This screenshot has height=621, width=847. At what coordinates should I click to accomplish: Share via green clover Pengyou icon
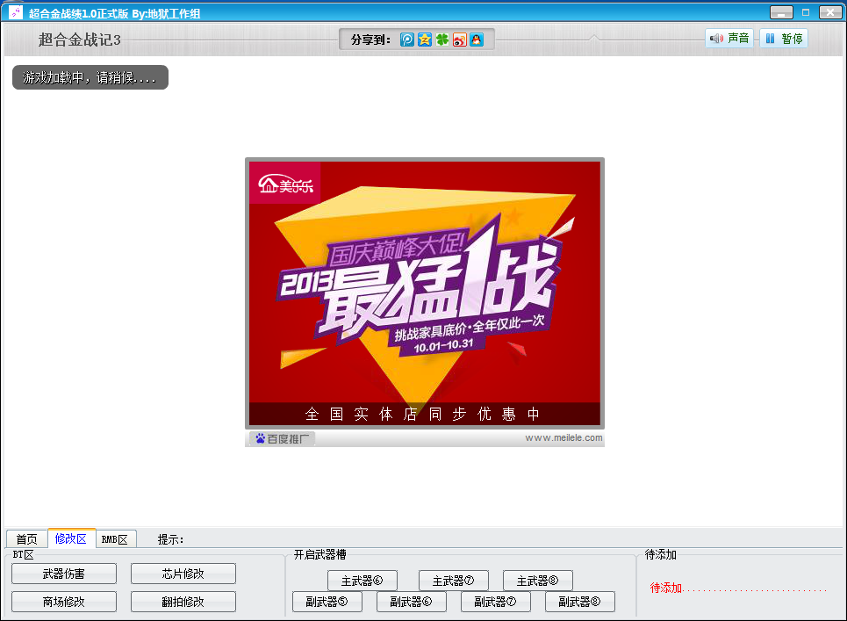(x=442, y=40)
